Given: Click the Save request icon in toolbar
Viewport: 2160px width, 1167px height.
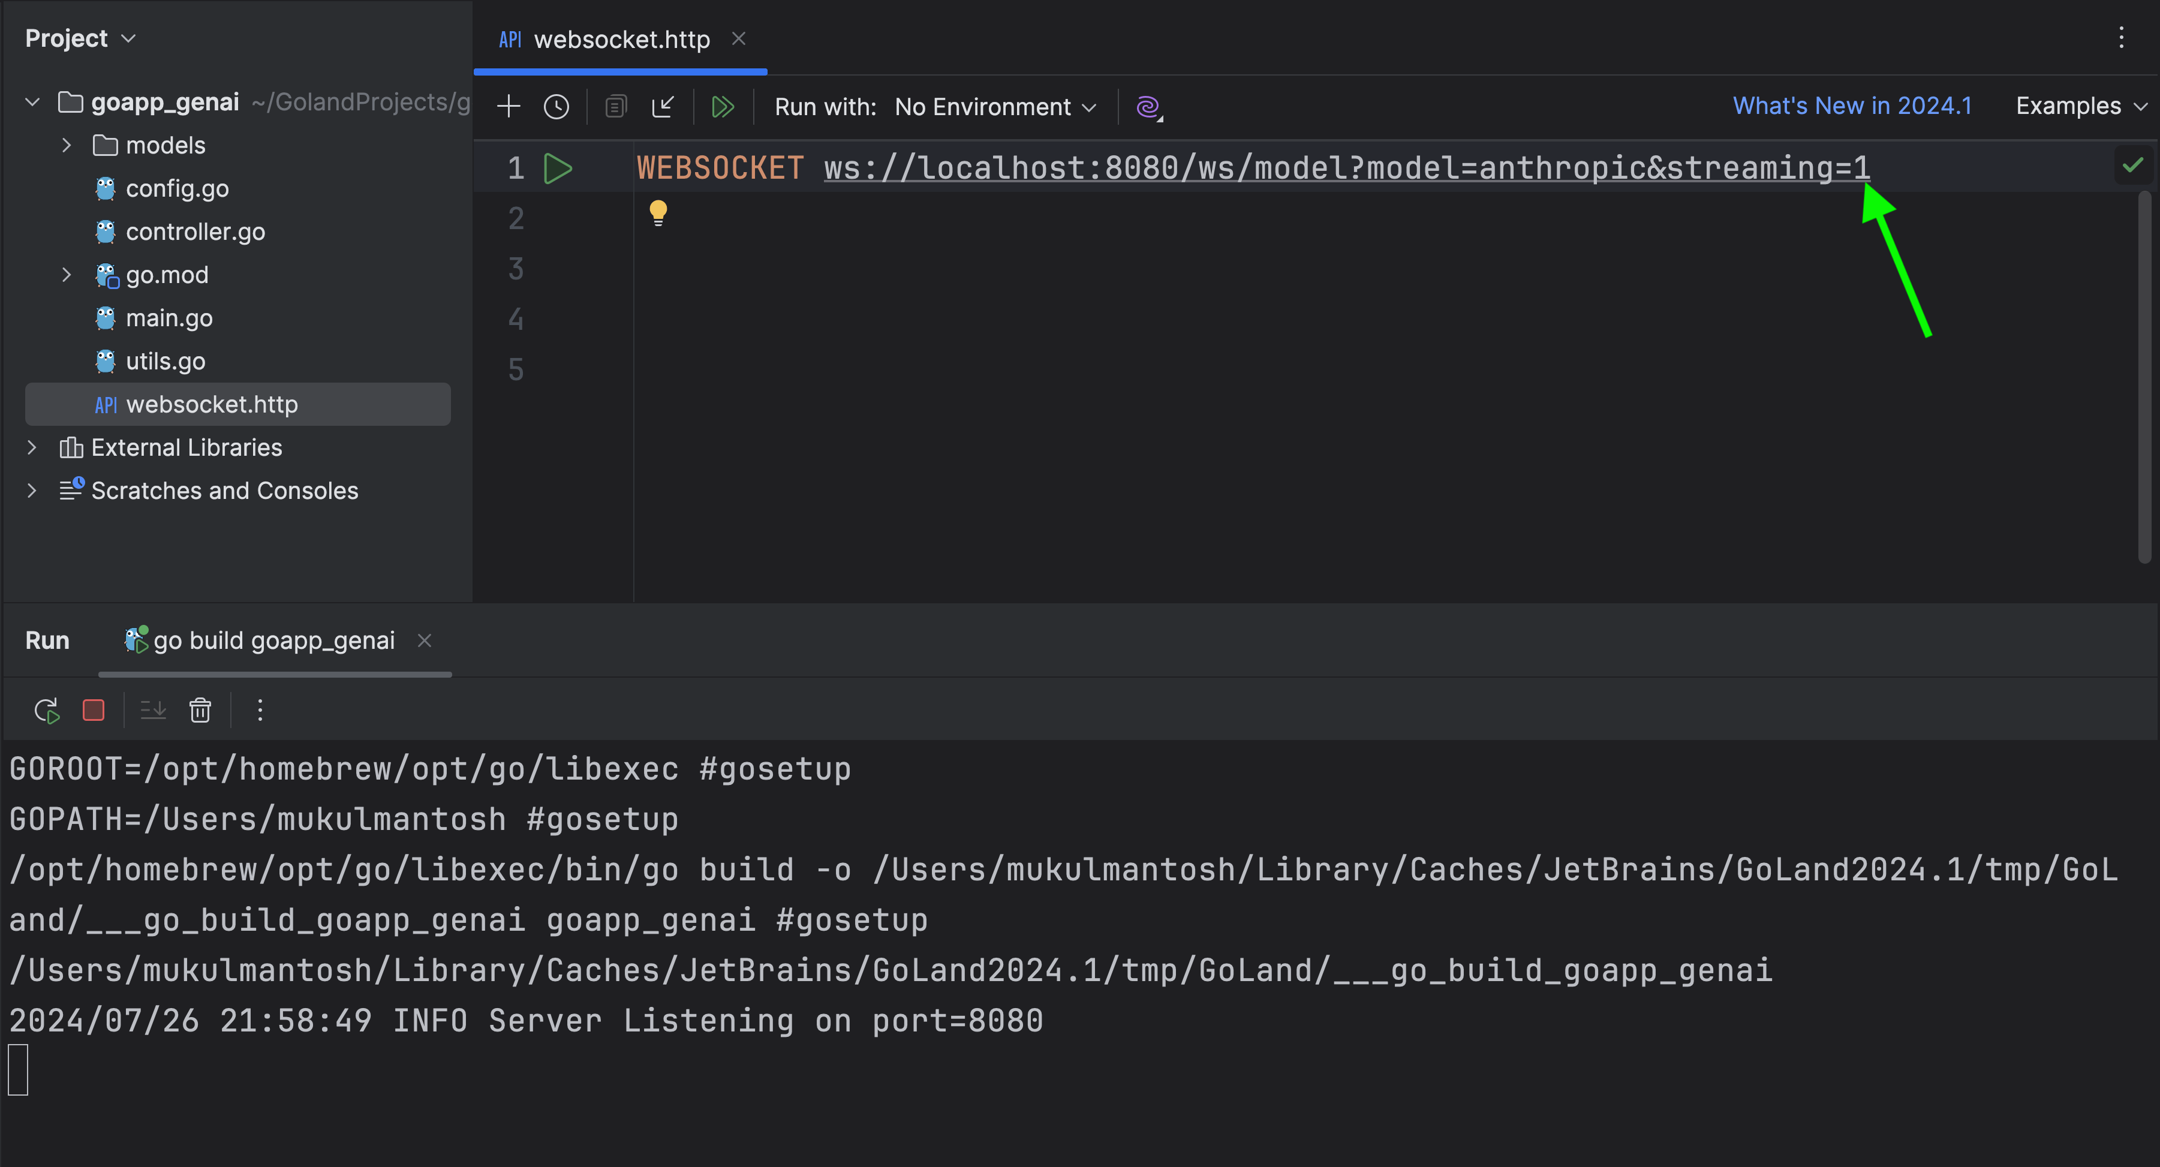Looking at the screenshot, I should tap(660, 105).
